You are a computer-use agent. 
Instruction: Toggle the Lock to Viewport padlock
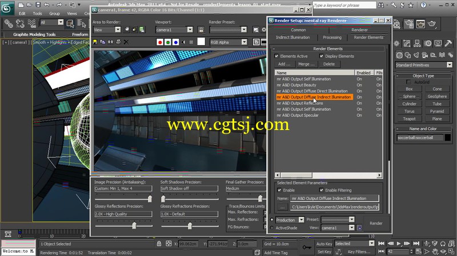pyautogui.click(x=201, y=30)
